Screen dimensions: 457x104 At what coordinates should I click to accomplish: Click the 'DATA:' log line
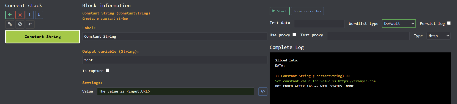click(x=280, y=66)
